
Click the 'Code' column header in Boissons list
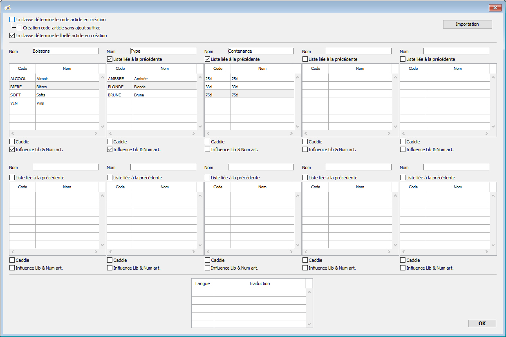click(22, 69)
